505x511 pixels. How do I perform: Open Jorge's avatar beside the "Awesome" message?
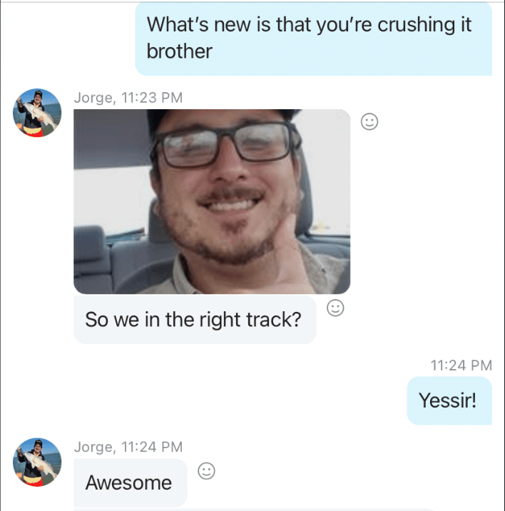(37, 462)
